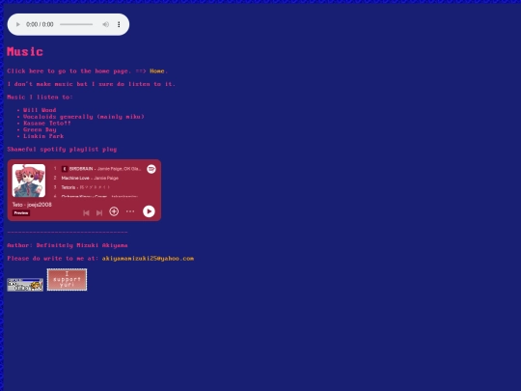
Task: Click the Music page heading
Action: pyautogui.click(x=25, y=51)
